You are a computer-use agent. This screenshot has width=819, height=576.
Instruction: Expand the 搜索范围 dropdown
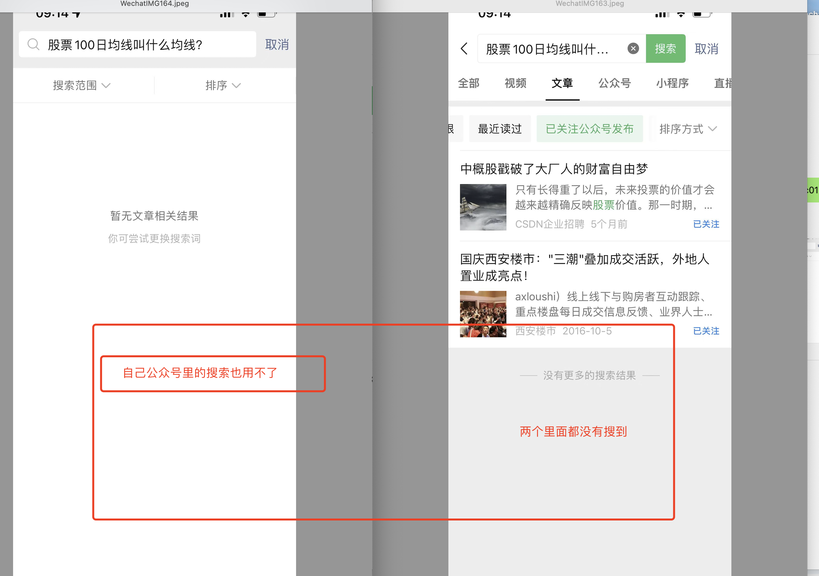(82, 86)
